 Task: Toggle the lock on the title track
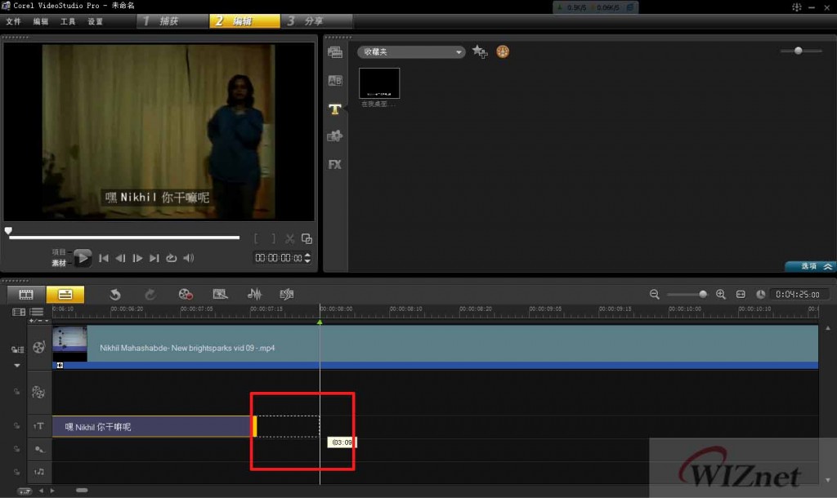pos(15,426)
